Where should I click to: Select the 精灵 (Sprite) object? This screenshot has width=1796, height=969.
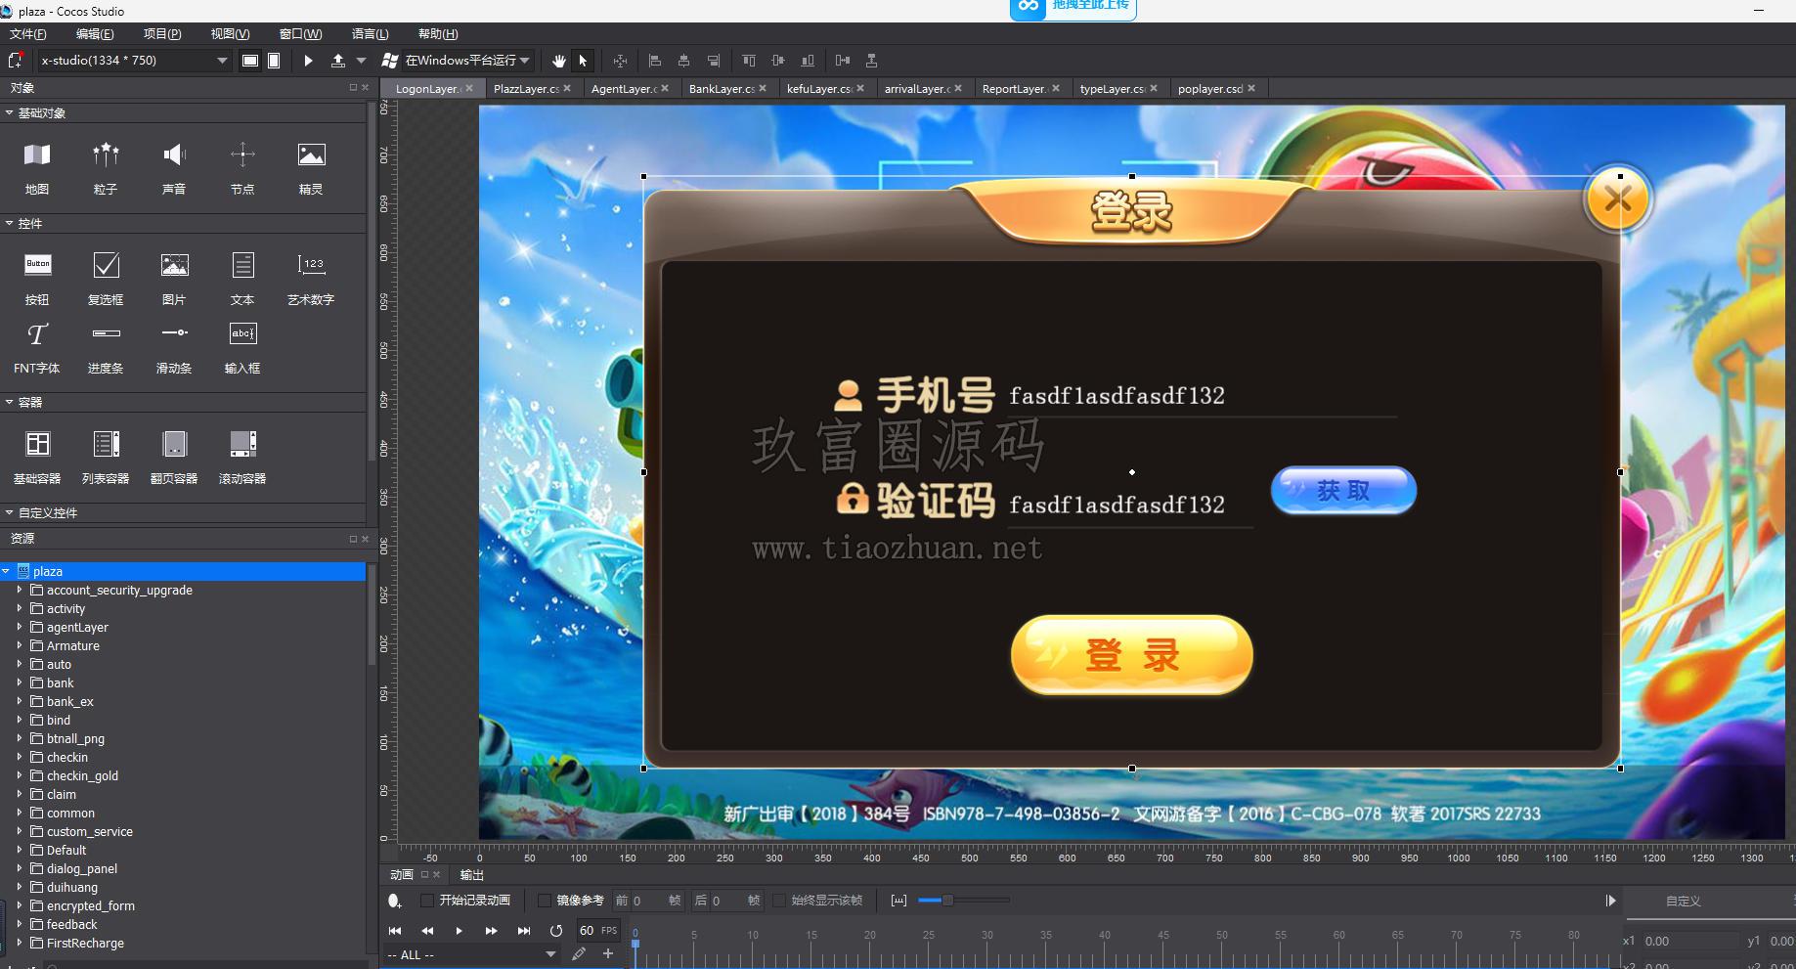pyautogui.click(x=311, y=166)
